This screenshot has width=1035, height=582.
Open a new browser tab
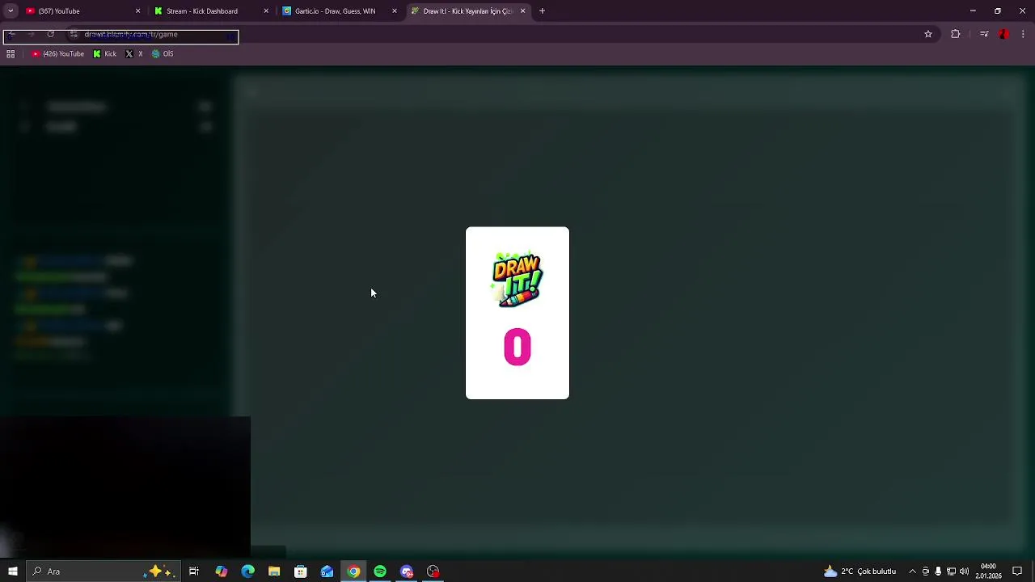click(542, 11)
